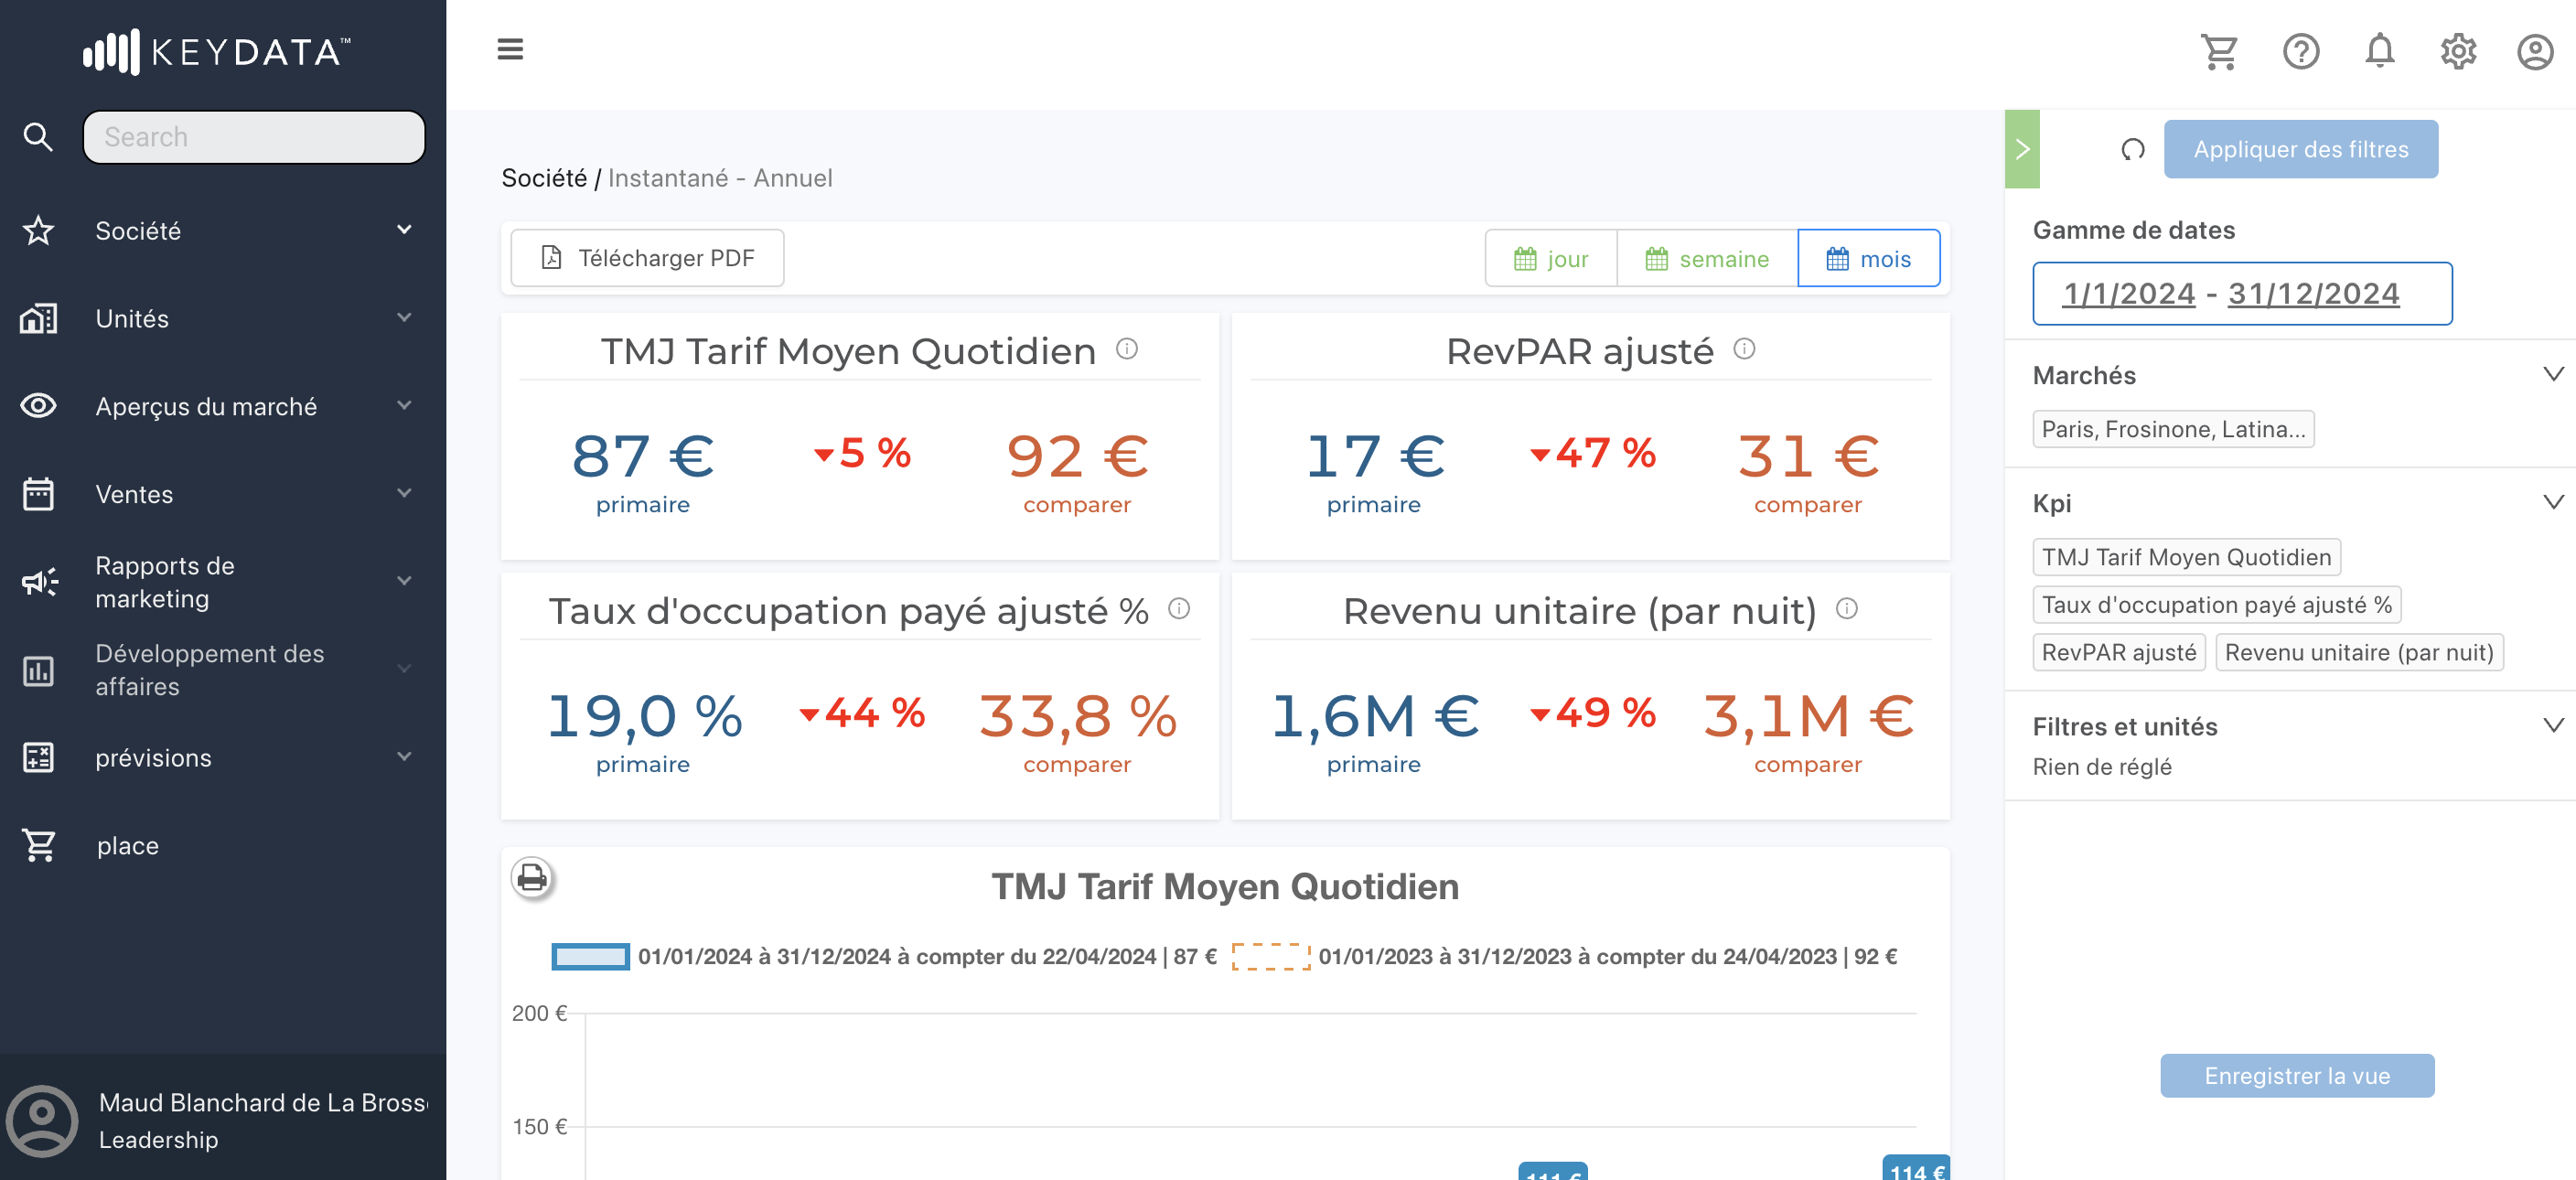Screen dimensions: 2576x1180
Task: Click the Paris, Frosinone, Latina markets tag
Action: point(2172,430)
